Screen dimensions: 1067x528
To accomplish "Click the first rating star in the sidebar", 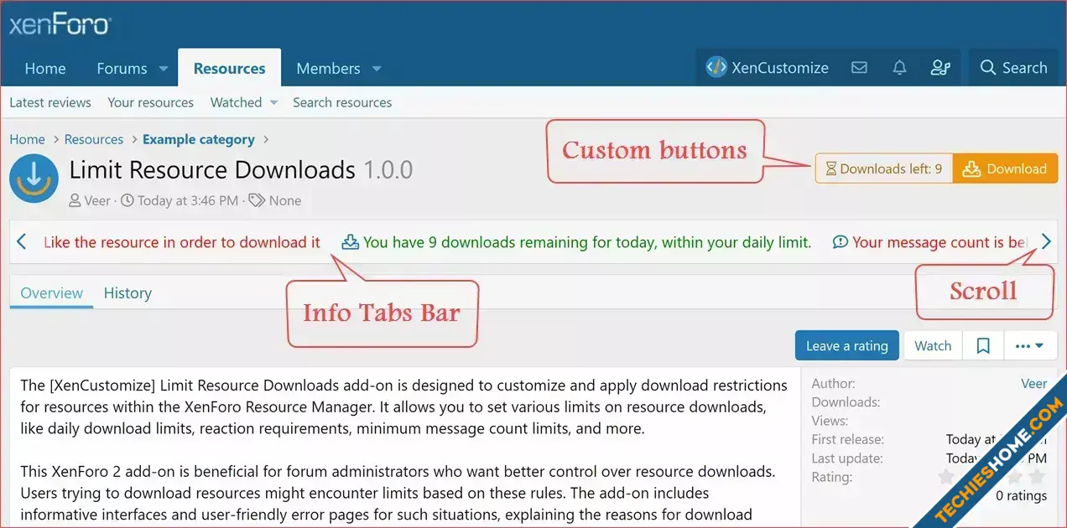I will 946,477.
